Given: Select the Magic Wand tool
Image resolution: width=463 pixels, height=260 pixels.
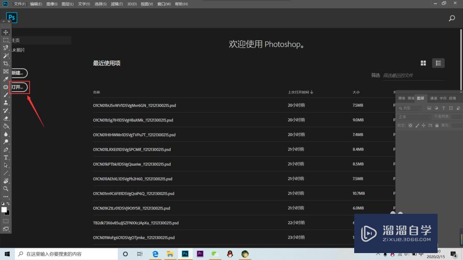Looking at the screenshot, I should [x=6, y=56].
